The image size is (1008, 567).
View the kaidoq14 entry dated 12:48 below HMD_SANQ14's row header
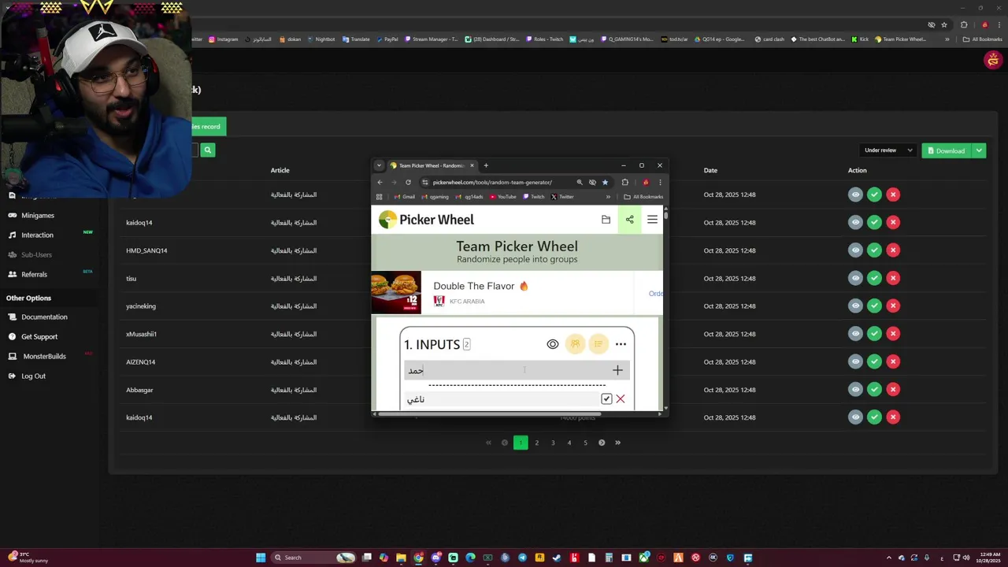[855, 417]
